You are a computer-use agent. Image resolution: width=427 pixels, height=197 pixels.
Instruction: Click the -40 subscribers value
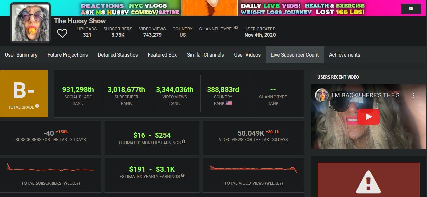(x=49, y=133)
